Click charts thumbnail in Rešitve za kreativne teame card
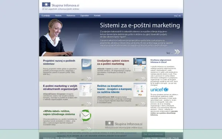The width and height of the screenshot is (222, 139). [x=139, y=90]
